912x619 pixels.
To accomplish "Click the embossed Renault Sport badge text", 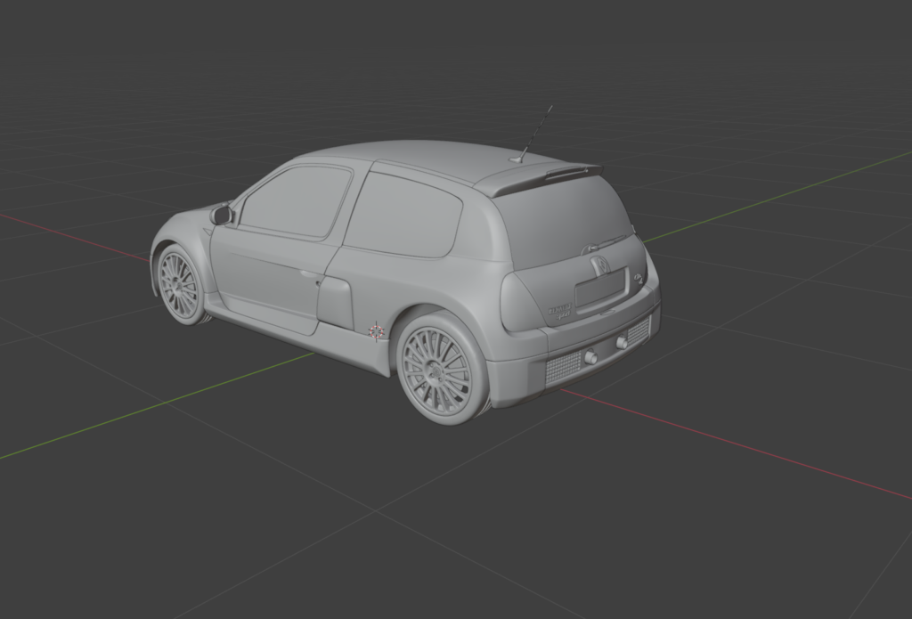I will click(x=560, y=313).
